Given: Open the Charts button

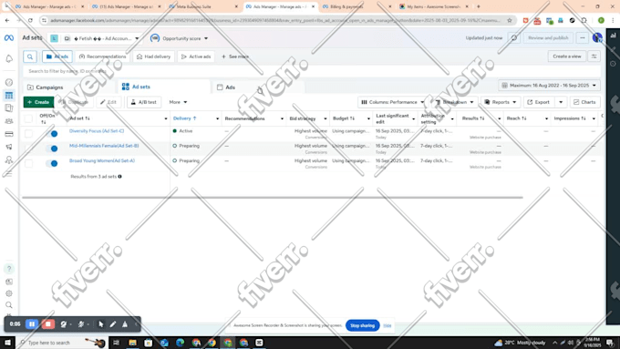Looking at the screenshot, I should point(584,102).
